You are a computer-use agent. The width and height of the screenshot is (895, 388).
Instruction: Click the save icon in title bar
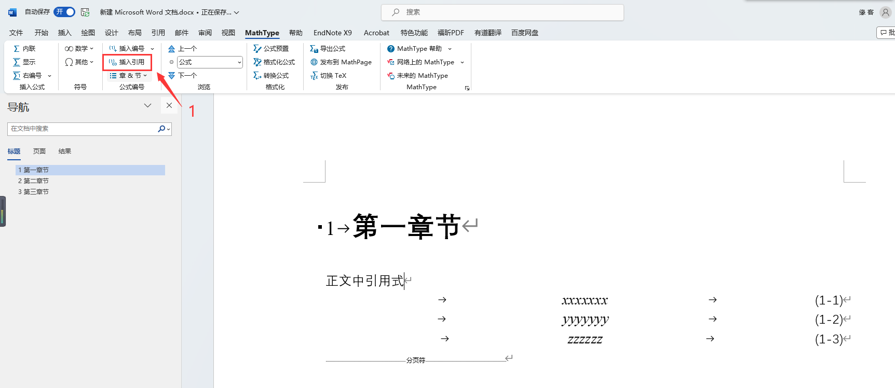86,12
